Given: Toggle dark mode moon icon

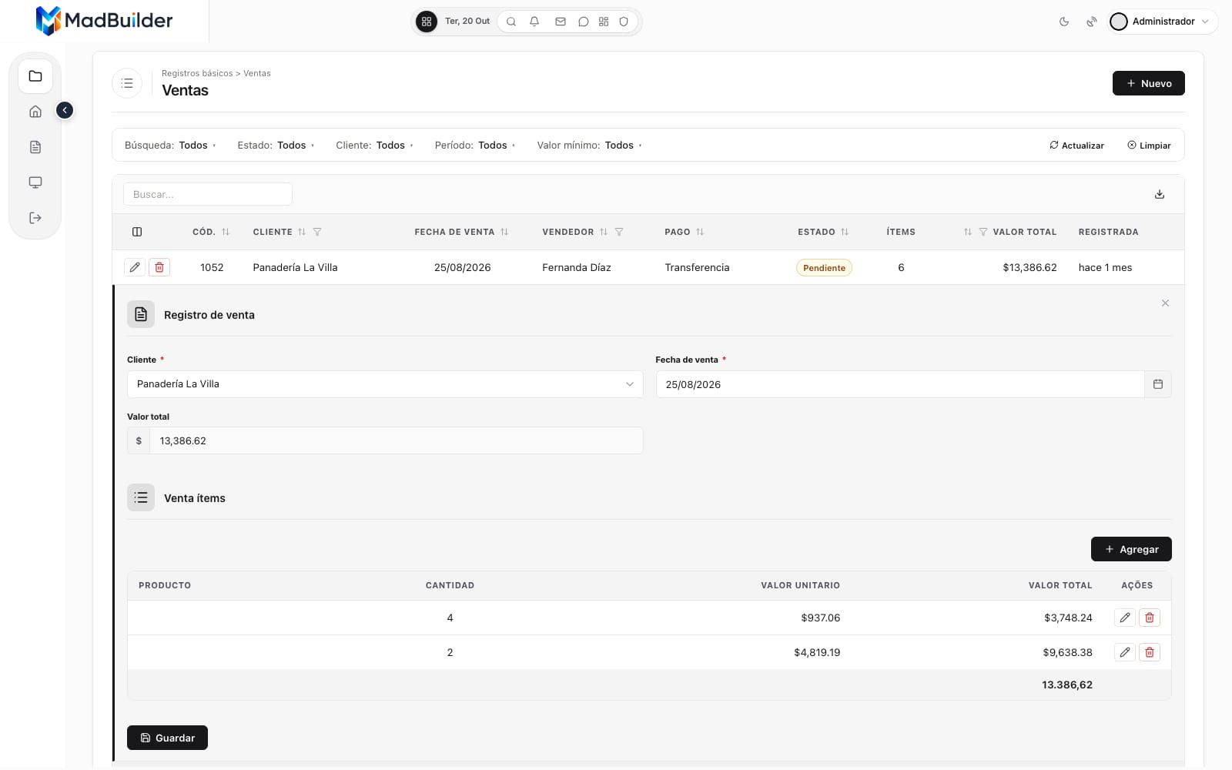Looking at the screenshot, I should pyautogui.click(x=1064, y=22).
